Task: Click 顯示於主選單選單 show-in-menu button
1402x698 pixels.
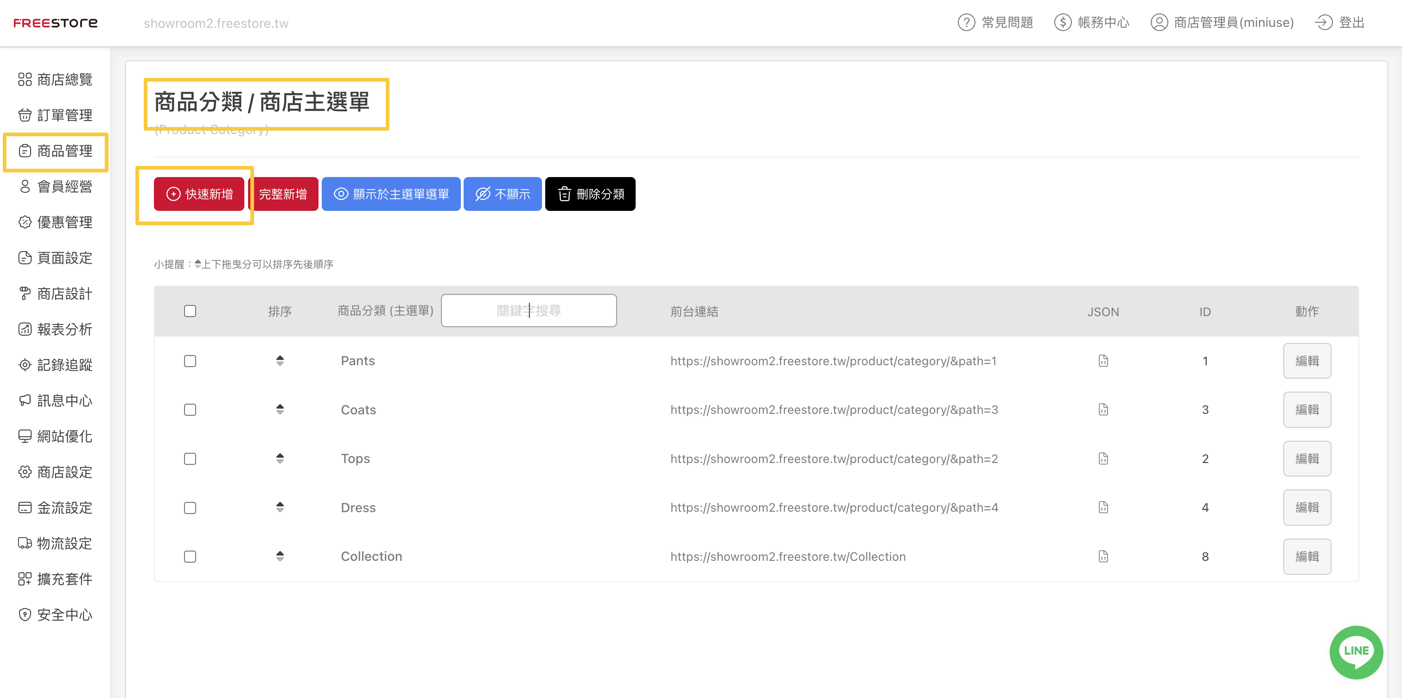Action: click(x=391, y=194)
